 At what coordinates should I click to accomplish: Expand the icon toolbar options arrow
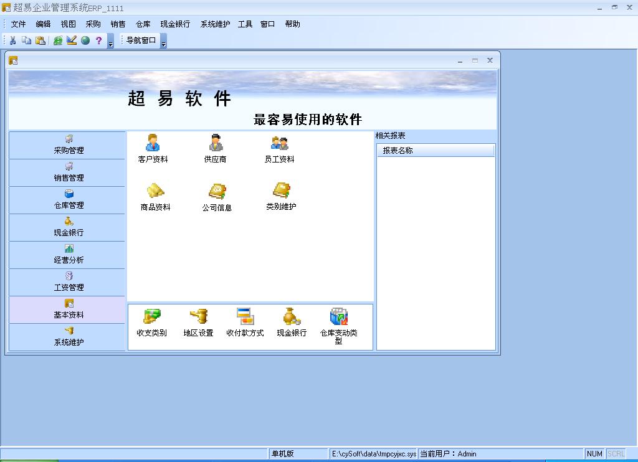point(111,41)
